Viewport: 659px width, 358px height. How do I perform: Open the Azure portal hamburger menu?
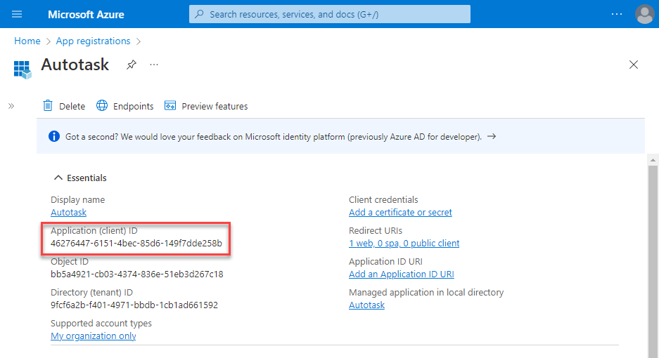tap(17, 14)
